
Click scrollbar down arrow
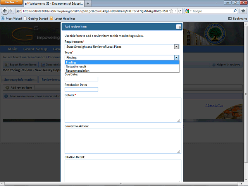pos(246,180)
